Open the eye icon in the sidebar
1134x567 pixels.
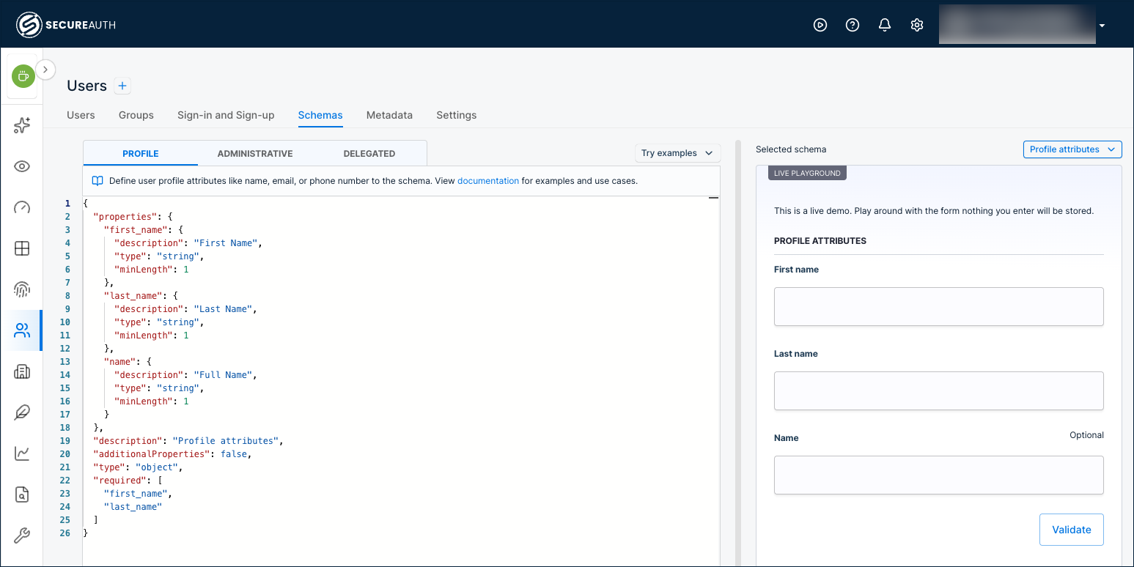[x=22, y=166]
